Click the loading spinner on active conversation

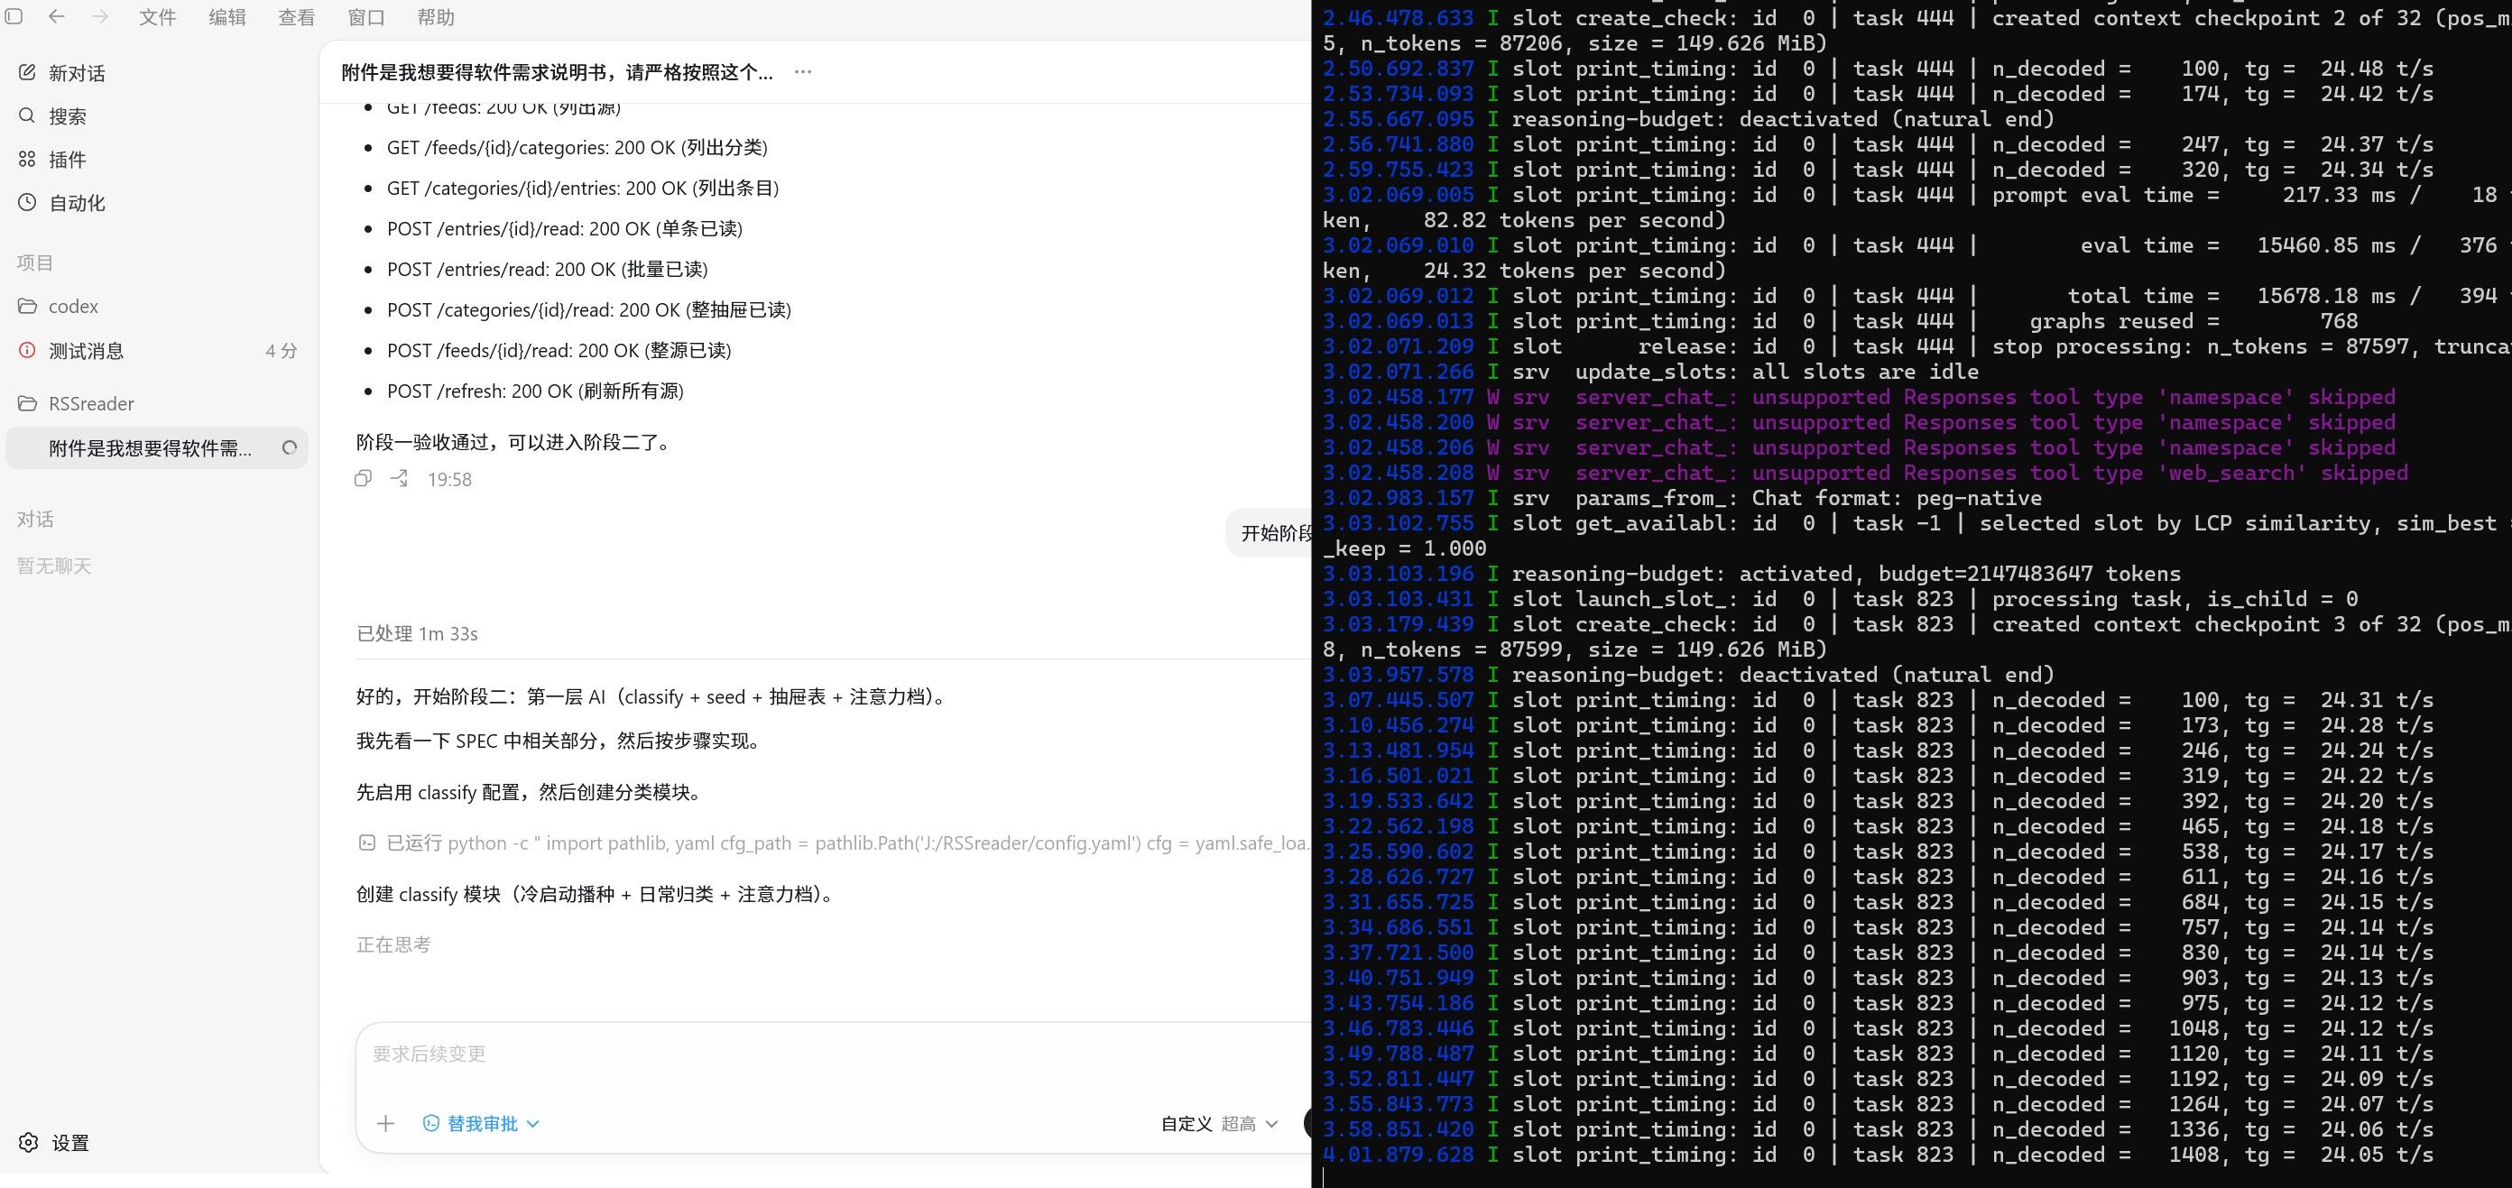tap(289, 448)
